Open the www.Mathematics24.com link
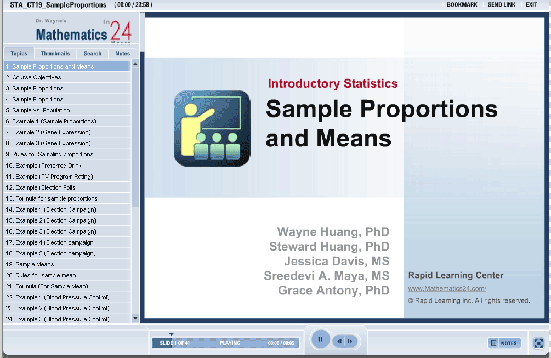The width and height of the screenshot is (551, 358). 447,288
